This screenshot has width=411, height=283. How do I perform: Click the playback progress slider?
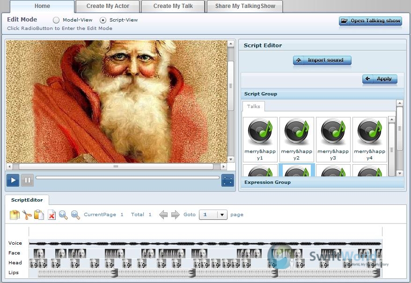[128, 178]
